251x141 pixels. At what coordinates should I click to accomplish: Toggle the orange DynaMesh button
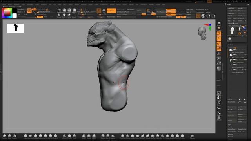tap(111, 11)
